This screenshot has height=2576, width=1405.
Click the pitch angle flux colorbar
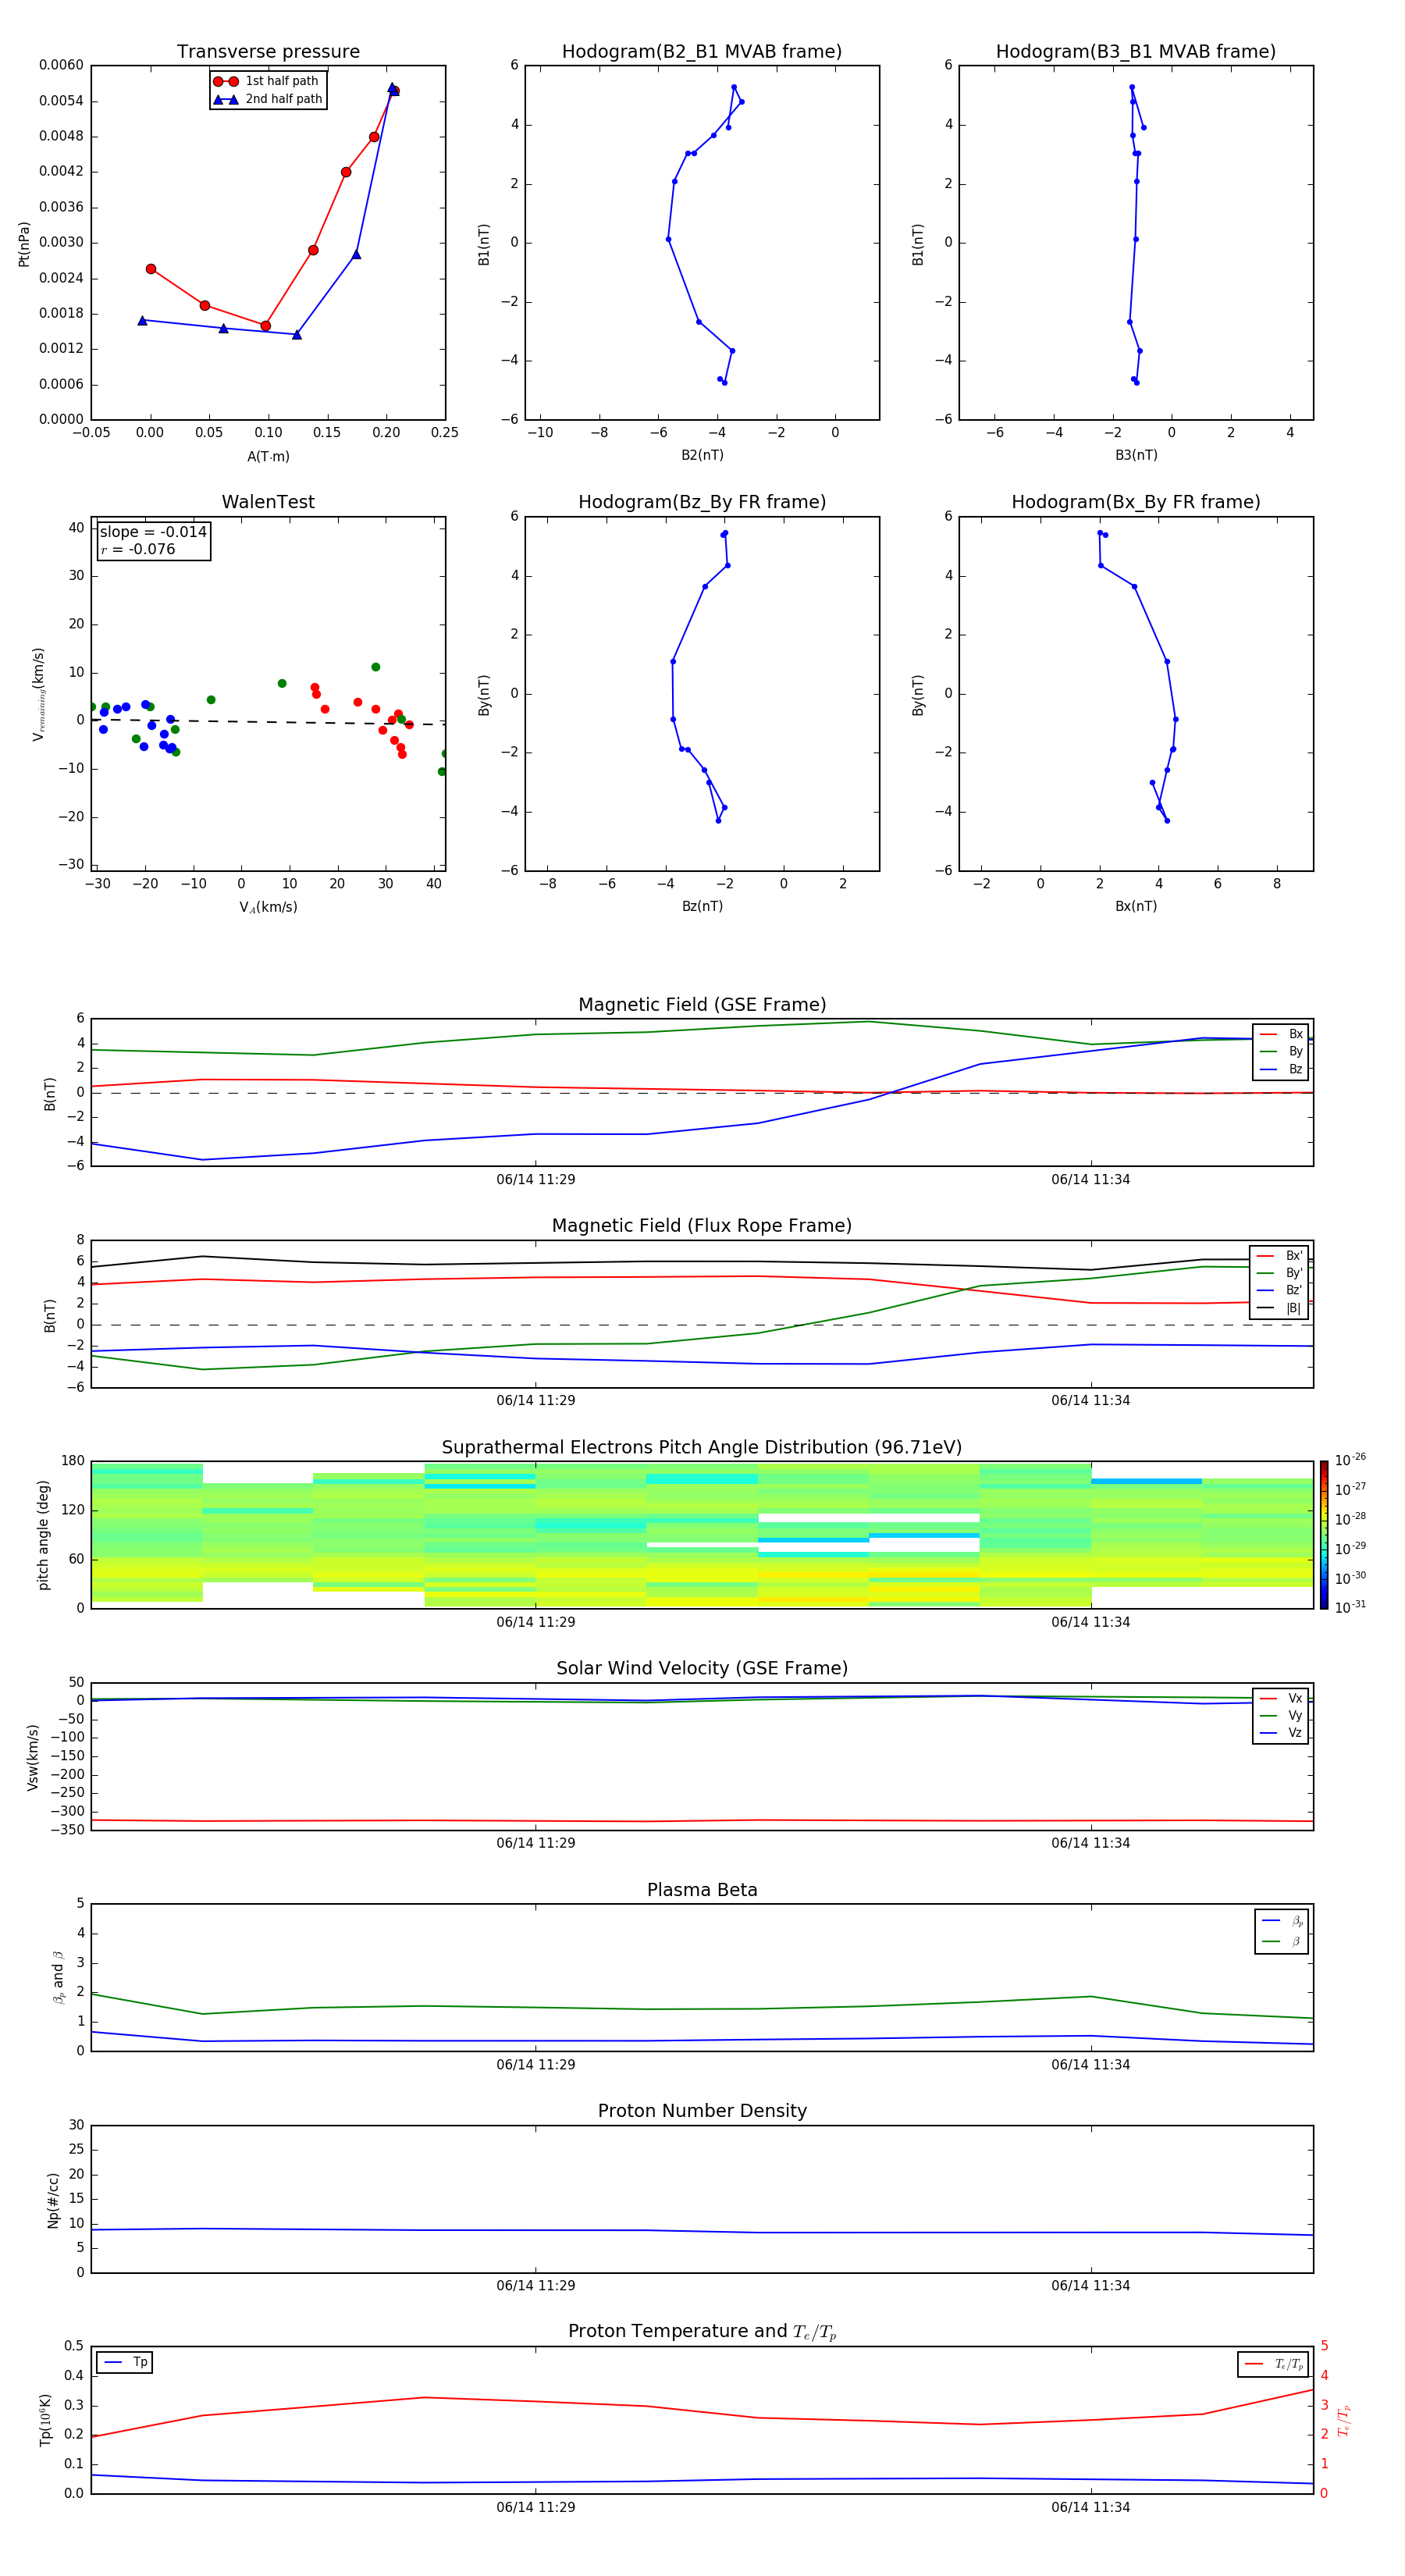pyautogui.click(x=1323, y=1535)
